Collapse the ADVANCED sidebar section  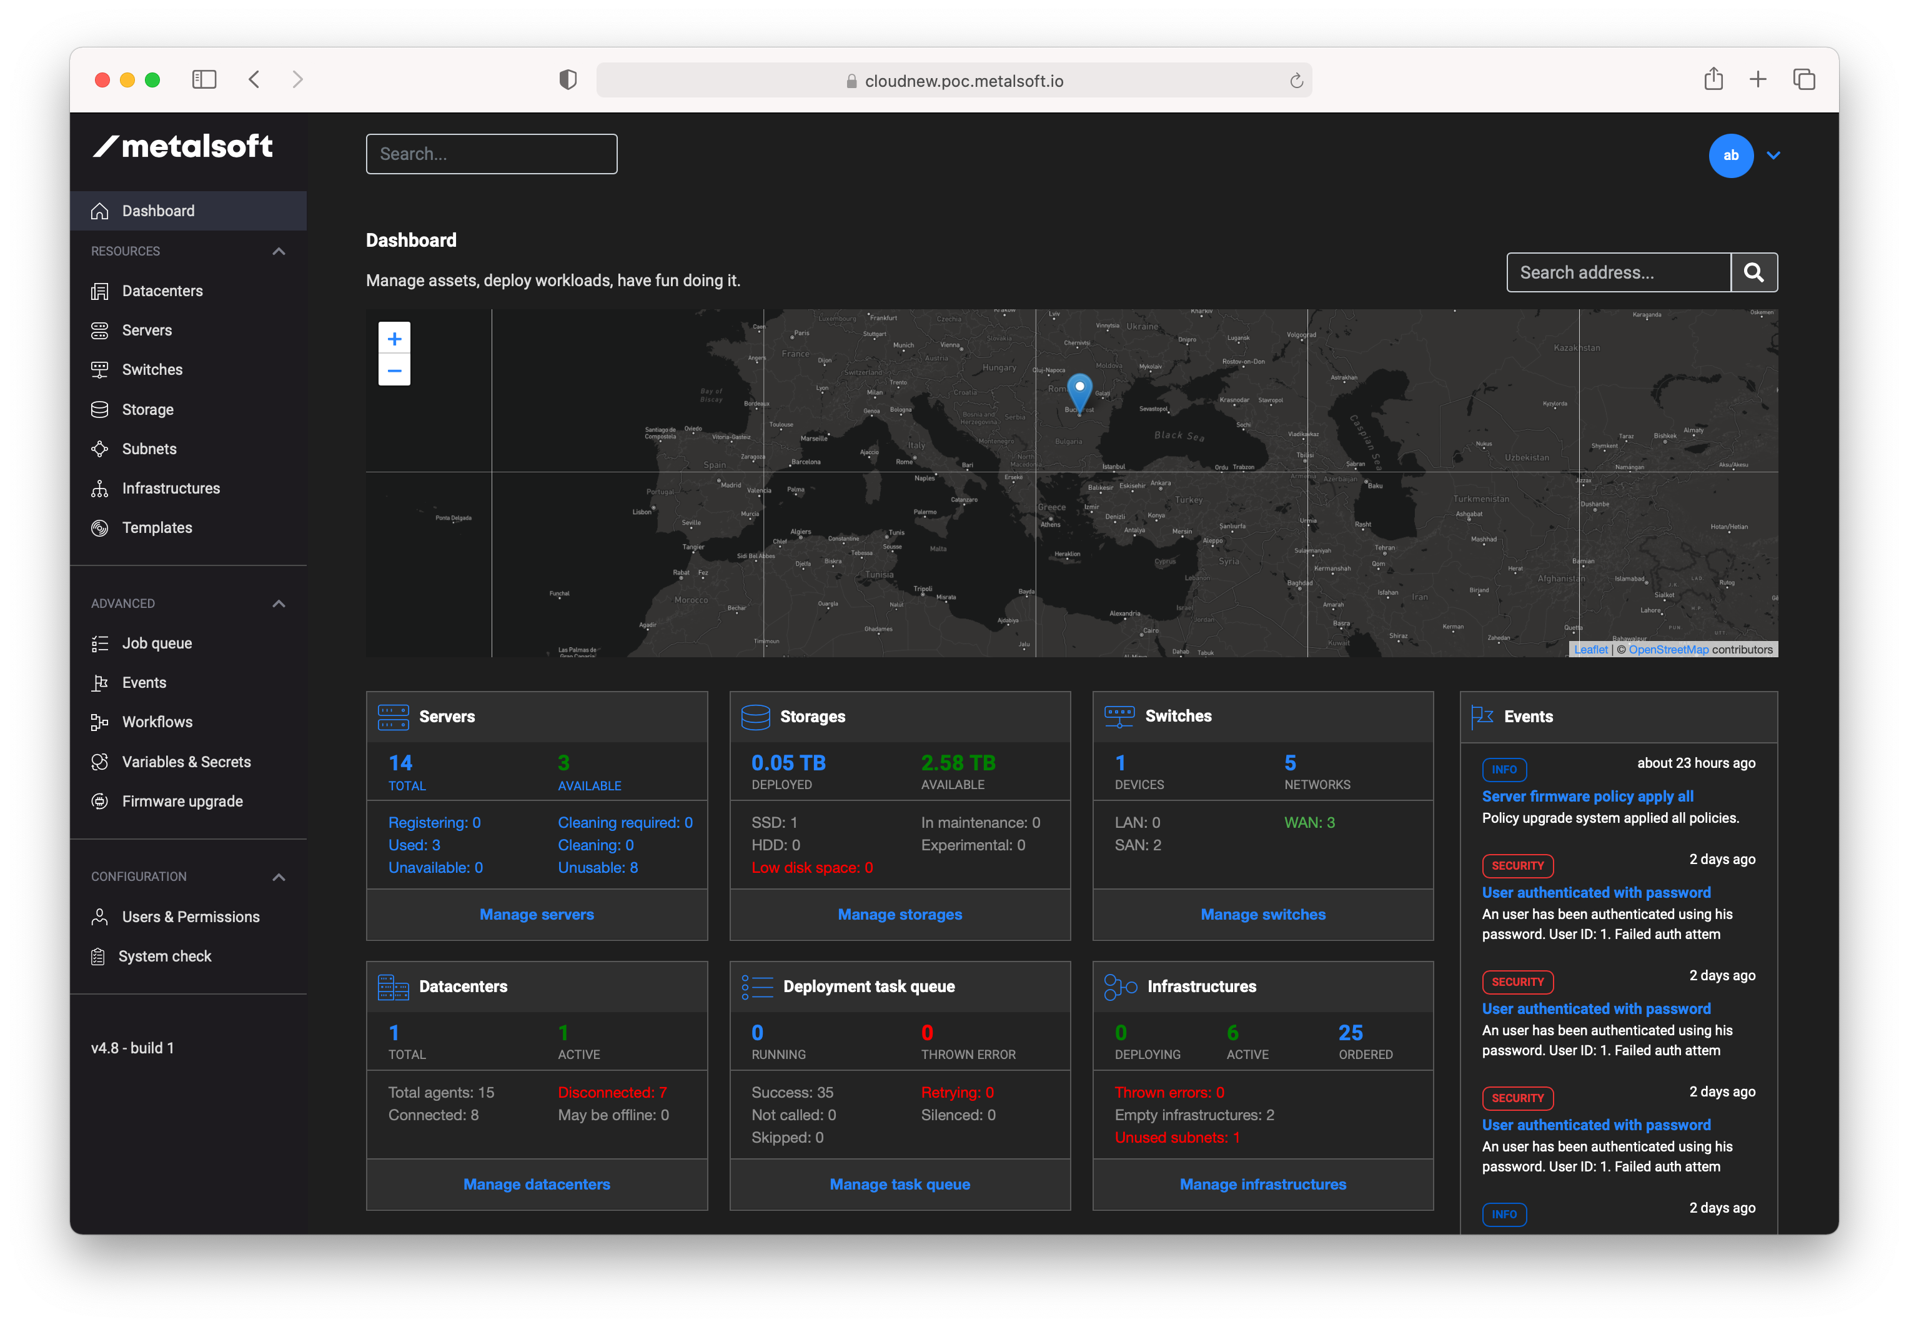279,604
